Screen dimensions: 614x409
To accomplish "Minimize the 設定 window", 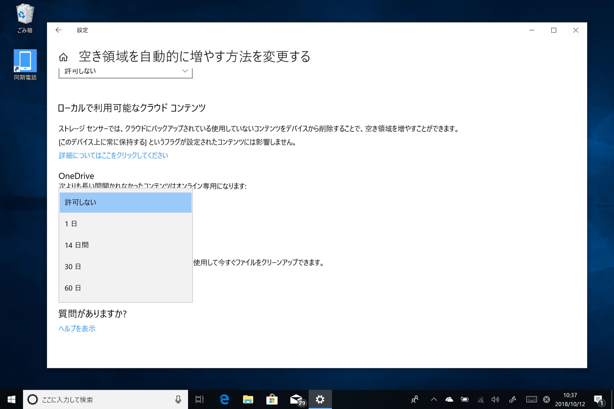I will [x=532, y=30].
